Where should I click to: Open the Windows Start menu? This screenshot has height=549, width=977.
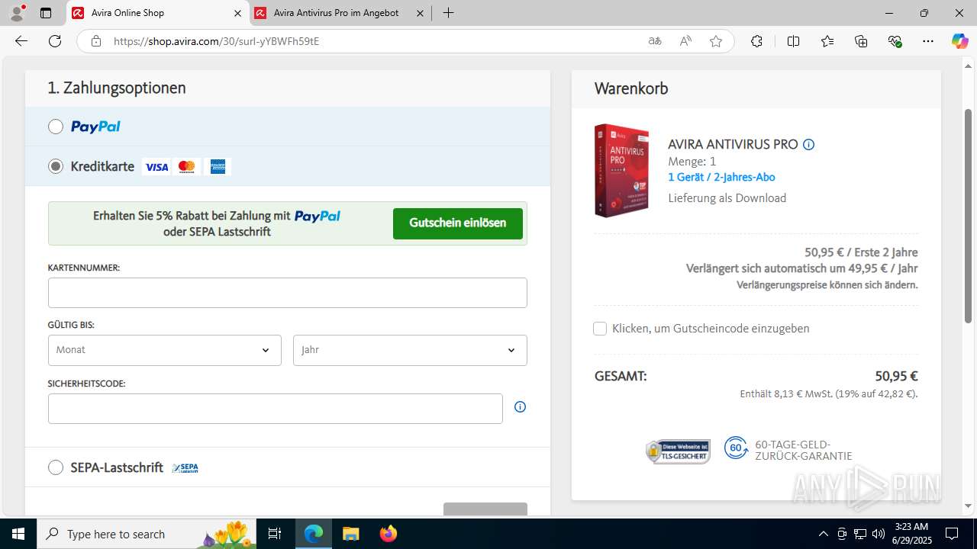click(18, 534)
